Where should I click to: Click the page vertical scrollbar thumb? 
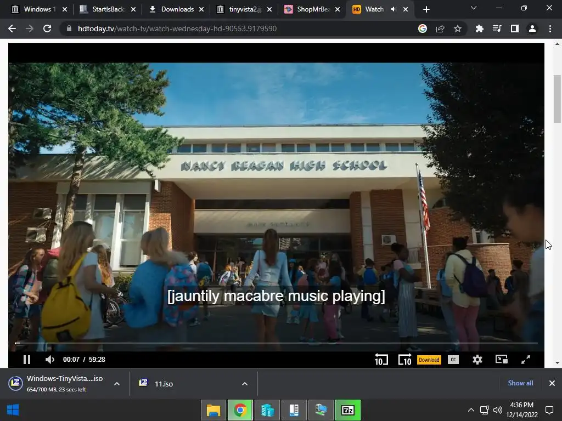(x=558, y=99)
